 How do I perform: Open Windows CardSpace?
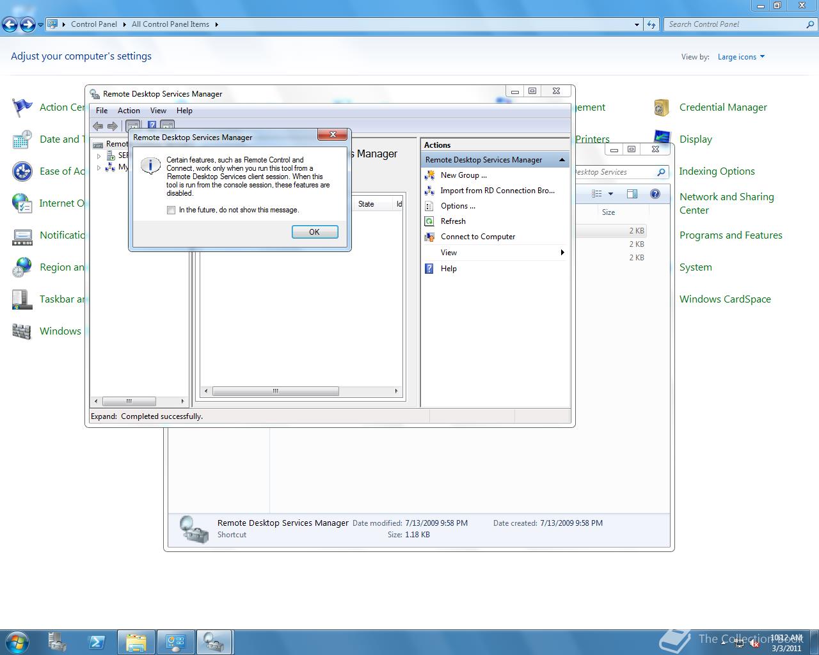pos(725,299)
